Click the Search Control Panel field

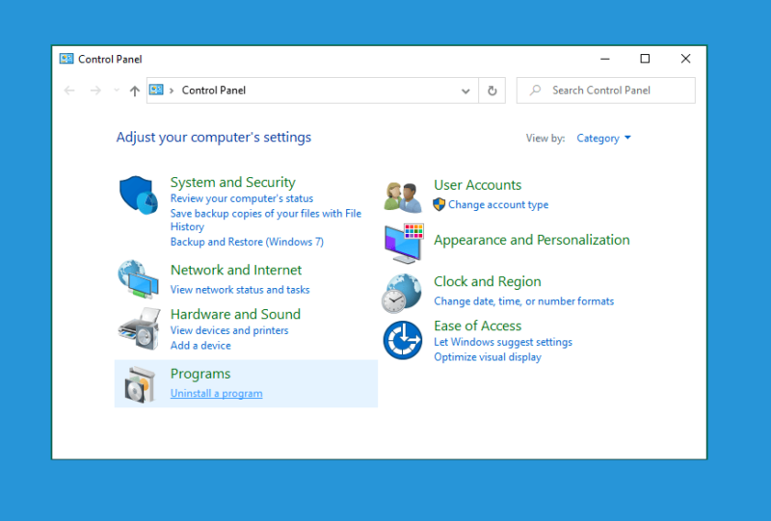606,91
